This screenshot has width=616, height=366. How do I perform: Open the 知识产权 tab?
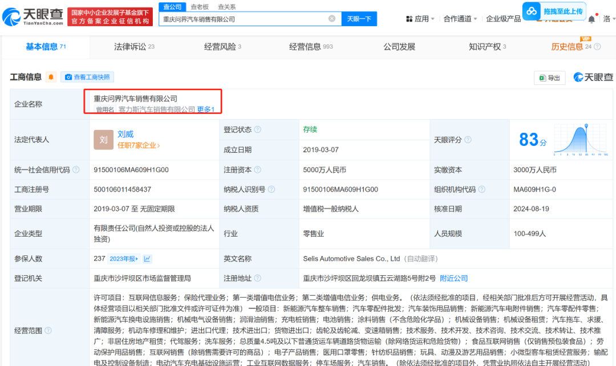(x=484, y=47)
